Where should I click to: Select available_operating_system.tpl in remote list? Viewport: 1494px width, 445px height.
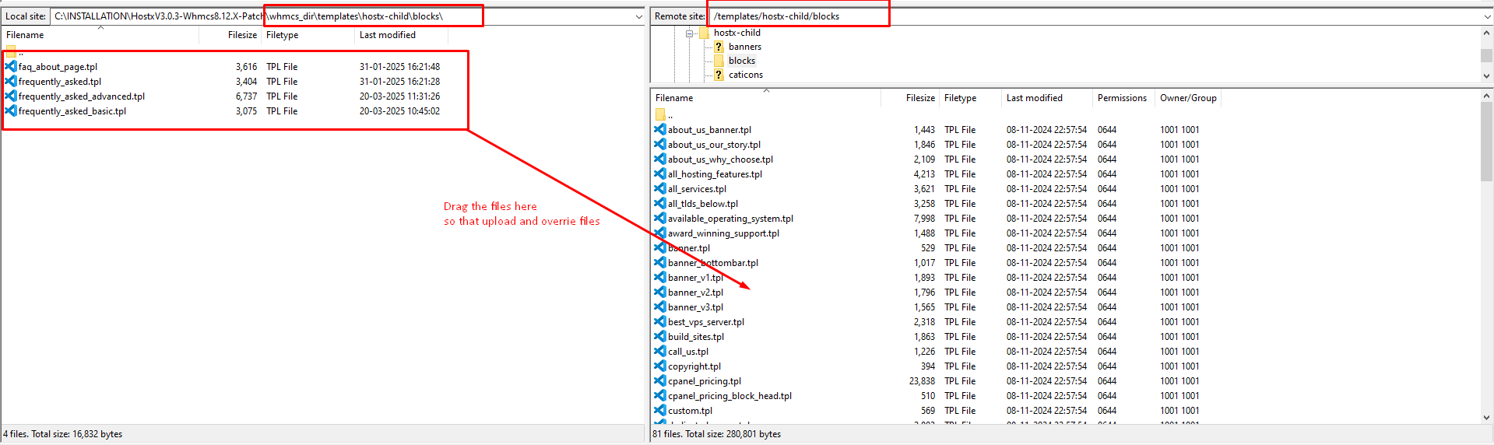click(730, 219)
